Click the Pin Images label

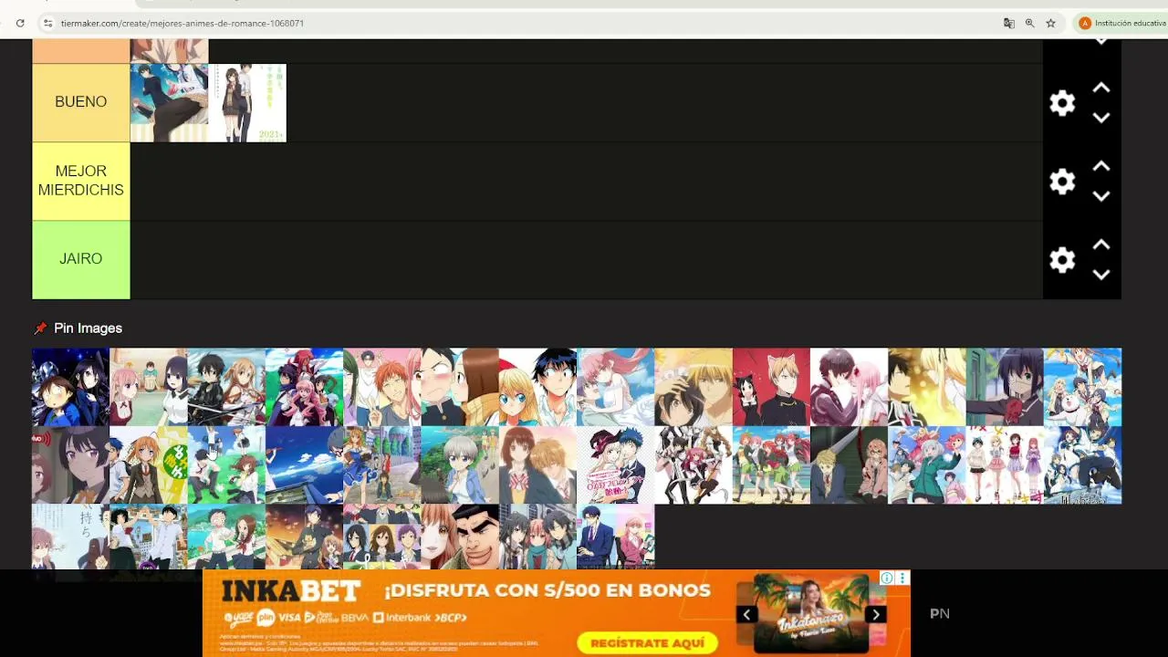click(88, 328)
